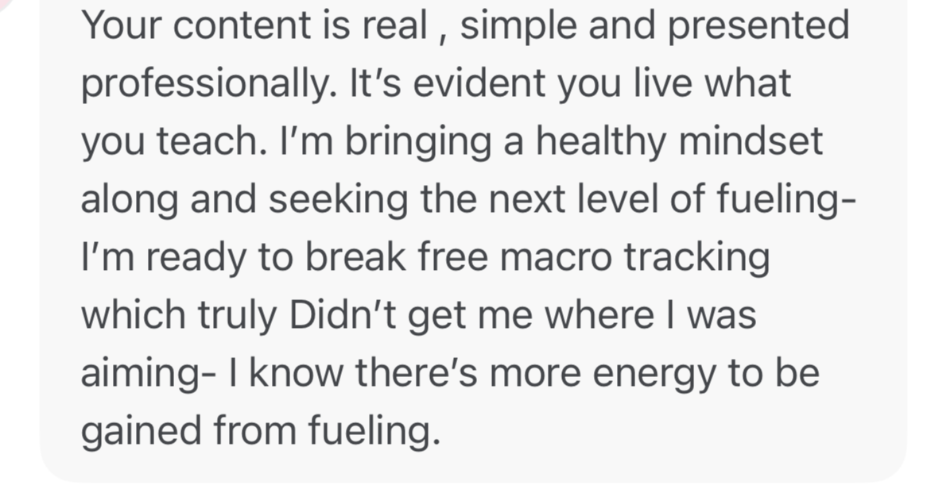Click the words "break free"
Screen dimensions: 931x493
397,258
